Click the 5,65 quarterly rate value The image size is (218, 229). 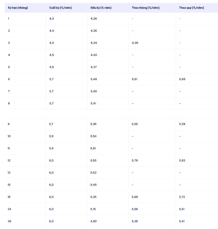point(182,79)
